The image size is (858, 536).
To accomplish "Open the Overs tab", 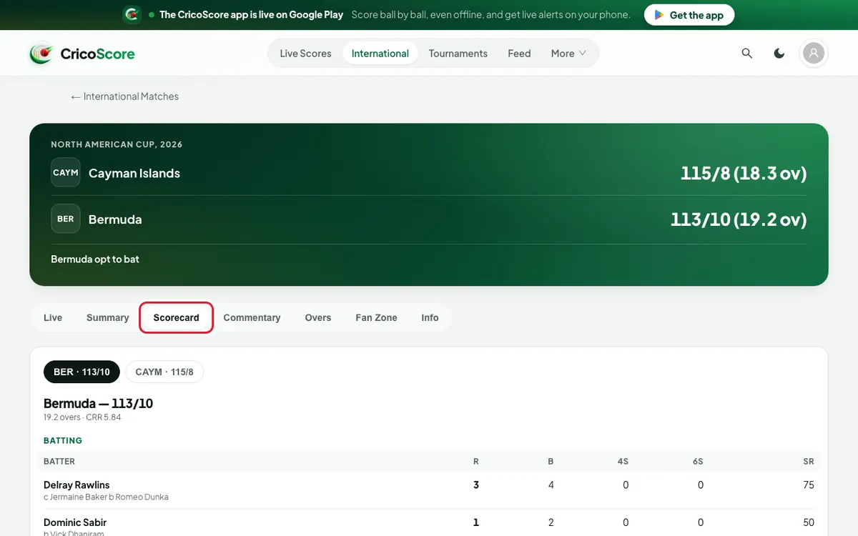I will [318, 318].
